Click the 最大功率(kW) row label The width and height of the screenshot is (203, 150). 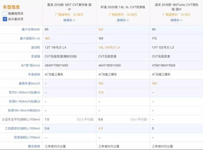point(31,29)
